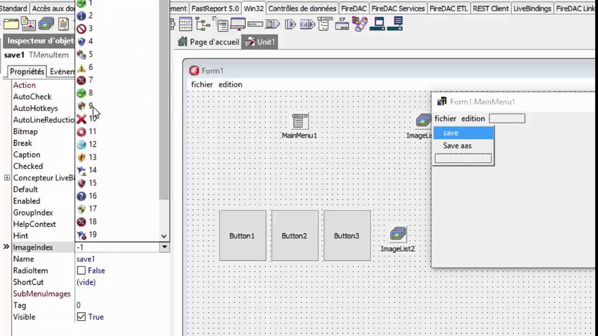This screenshot has width=598, height=336.
Task: Open the Win32 palette tab
Action: tap(254, 8)
